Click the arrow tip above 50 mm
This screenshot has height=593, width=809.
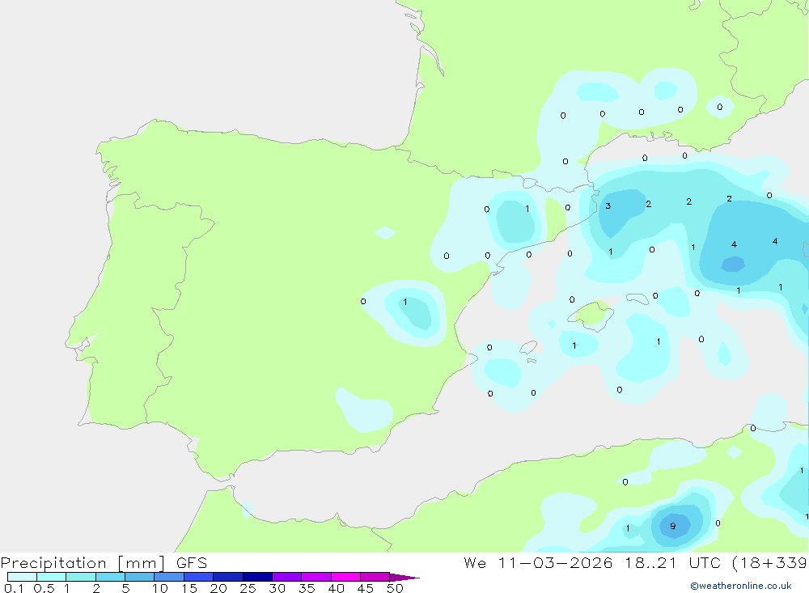[x=404, y=578]
